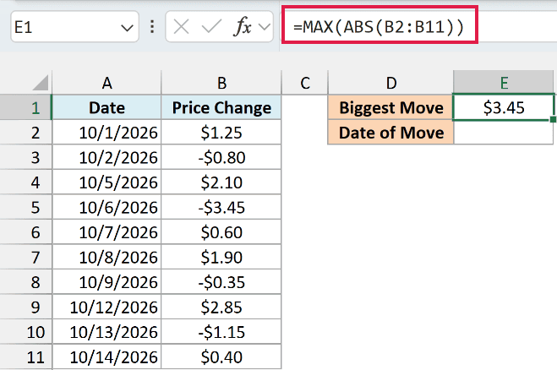Select the price change cell $1.25
The width and height of the screenshot is (557, 370).
pos(221,132)
